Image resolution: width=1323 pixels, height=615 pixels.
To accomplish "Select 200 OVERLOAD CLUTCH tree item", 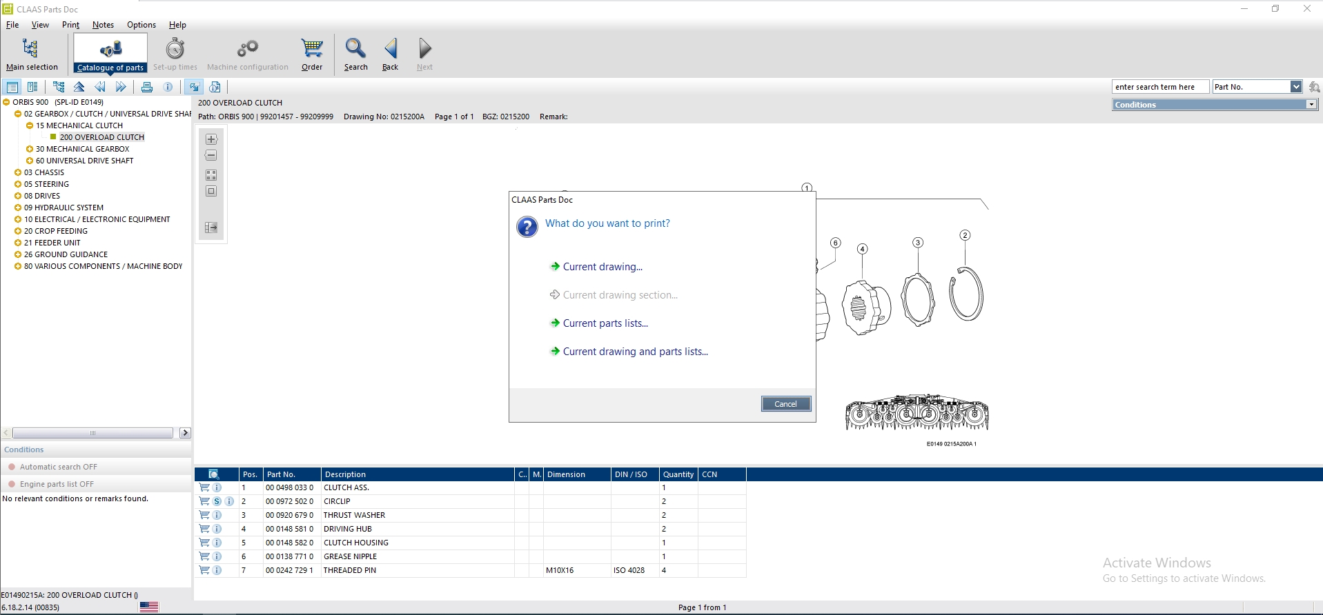I will [102, 137].
